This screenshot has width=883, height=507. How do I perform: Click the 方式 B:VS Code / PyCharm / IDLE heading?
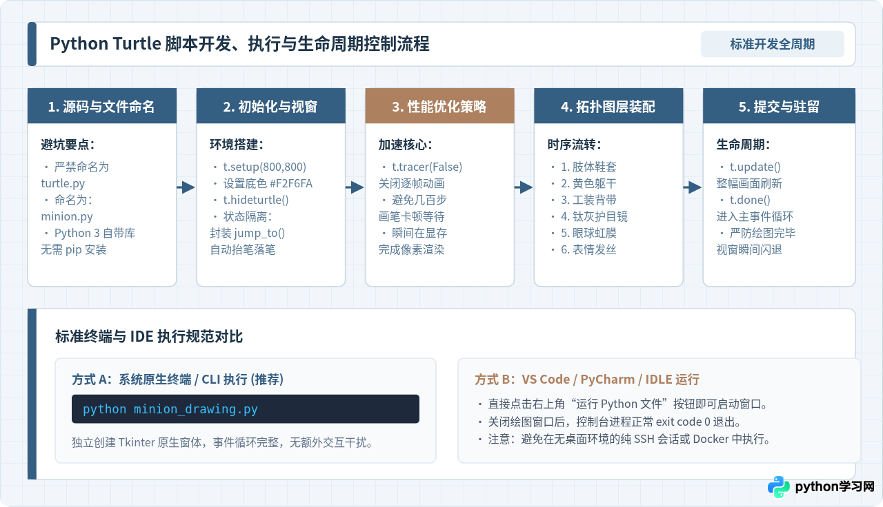pyautogui.click(x=587, y=380)
